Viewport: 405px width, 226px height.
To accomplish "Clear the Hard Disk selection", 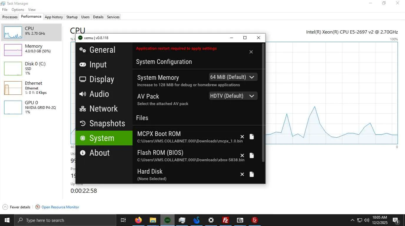I will pyautogui.click(x=242, y=174).
